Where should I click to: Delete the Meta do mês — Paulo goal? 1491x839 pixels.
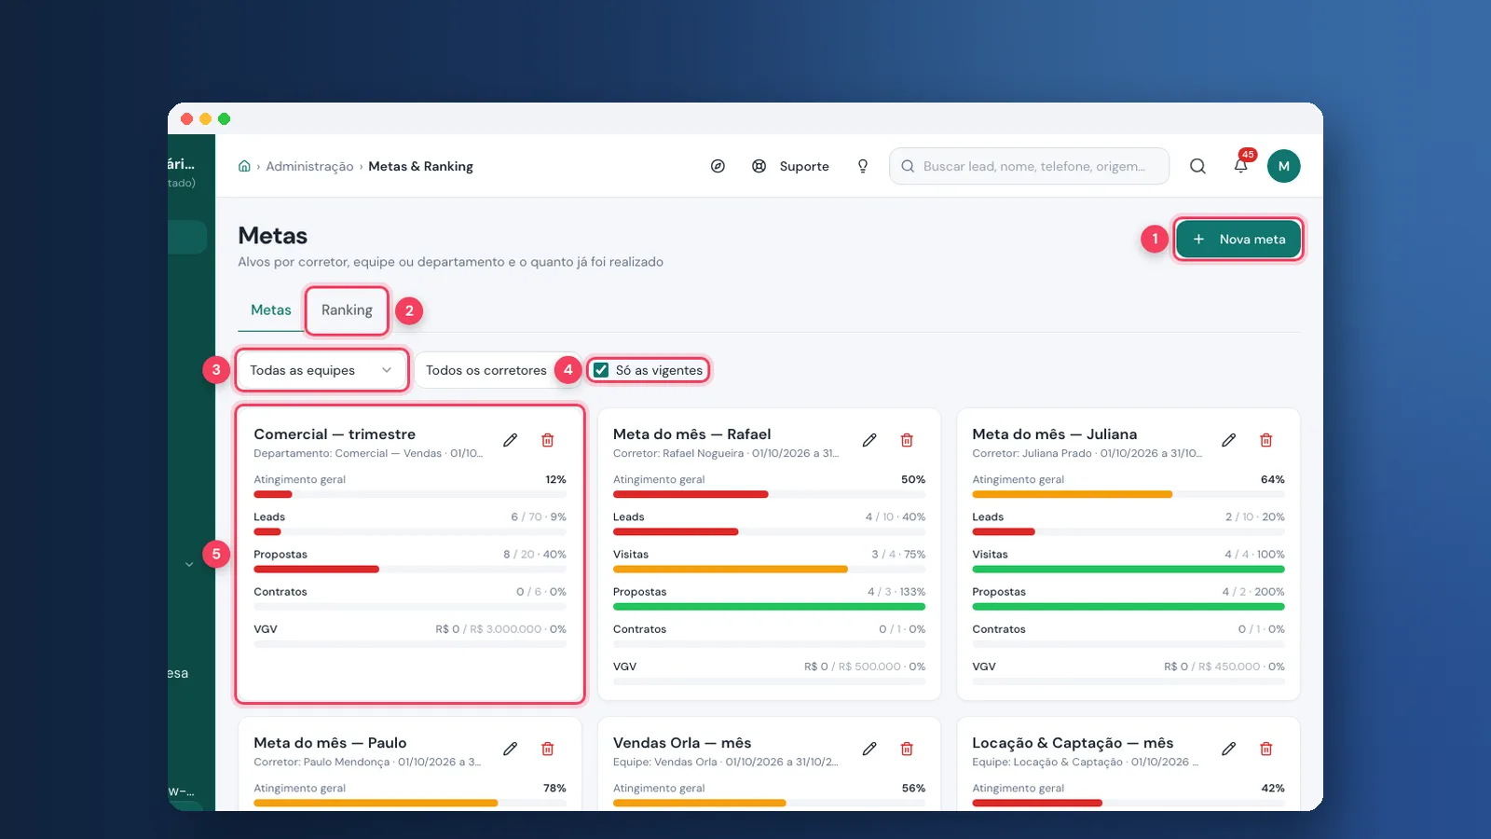coord(548,749)
